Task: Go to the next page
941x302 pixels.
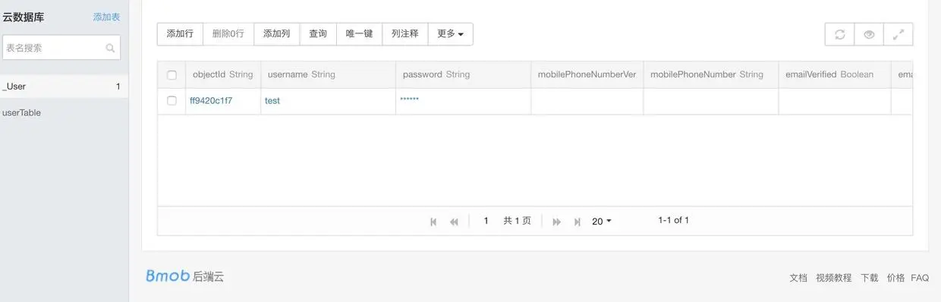Action: click(556, 222)
